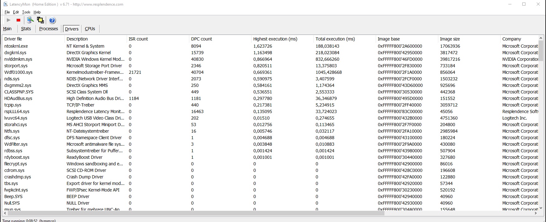Sort by the Image base column header
The height and width of the screenshot is (222, 546).
tap(407, 39)
